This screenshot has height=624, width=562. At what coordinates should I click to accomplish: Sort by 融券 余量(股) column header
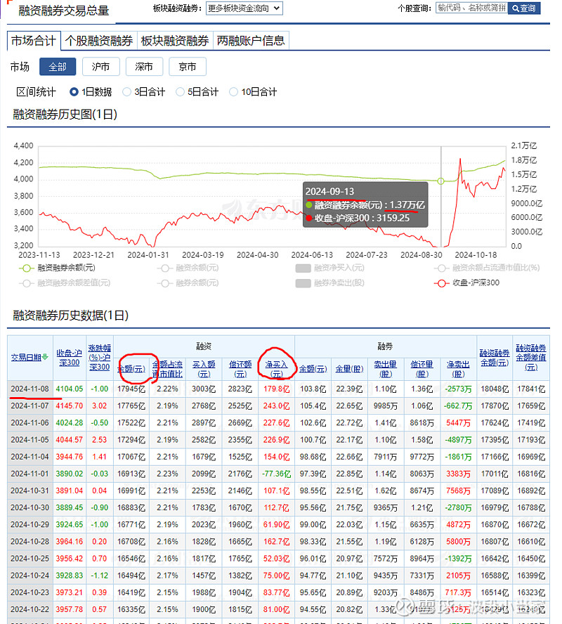click(x=349, y=369)
